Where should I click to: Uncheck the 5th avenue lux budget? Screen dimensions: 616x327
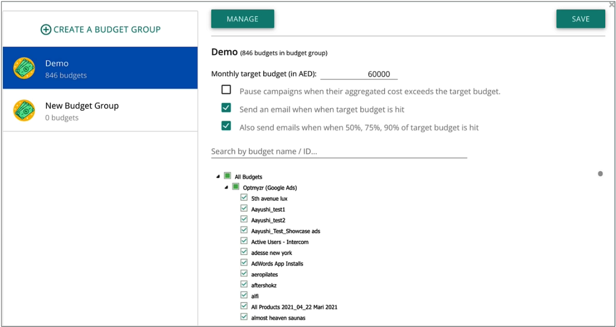pyautogui.click(x=244, y=198)
